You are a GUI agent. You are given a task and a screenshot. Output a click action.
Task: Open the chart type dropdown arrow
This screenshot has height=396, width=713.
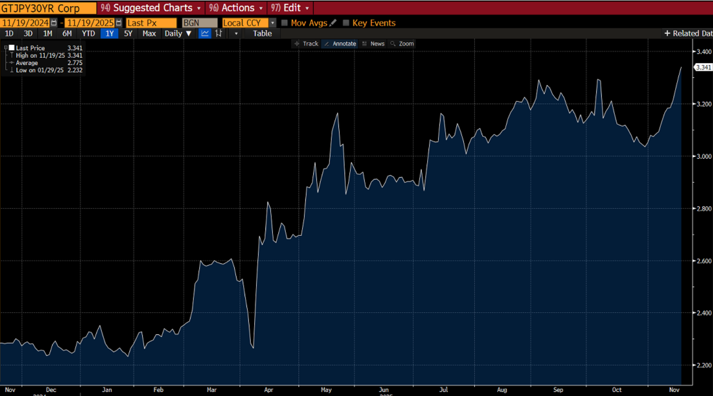tap(236, 33)
